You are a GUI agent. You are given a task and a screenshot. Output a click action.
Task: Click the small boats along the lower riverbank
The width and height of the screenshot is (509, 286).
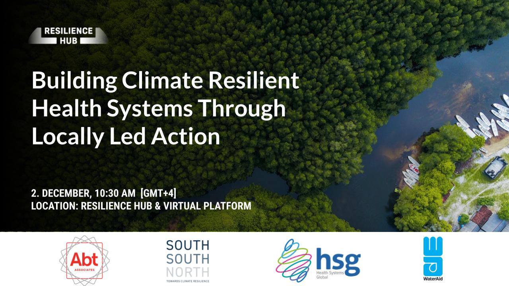pyautogui.click(x=411, y=170)
